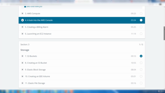Click the file icon beside aws-overview.pdf

[25, 7]
